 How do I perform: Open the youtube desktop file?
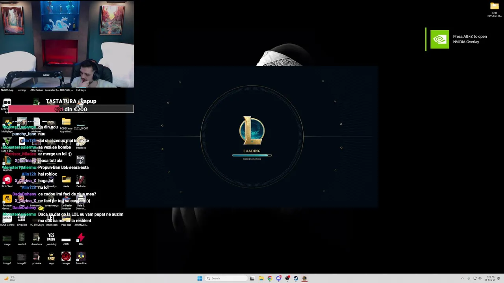[x=37, y=258]
